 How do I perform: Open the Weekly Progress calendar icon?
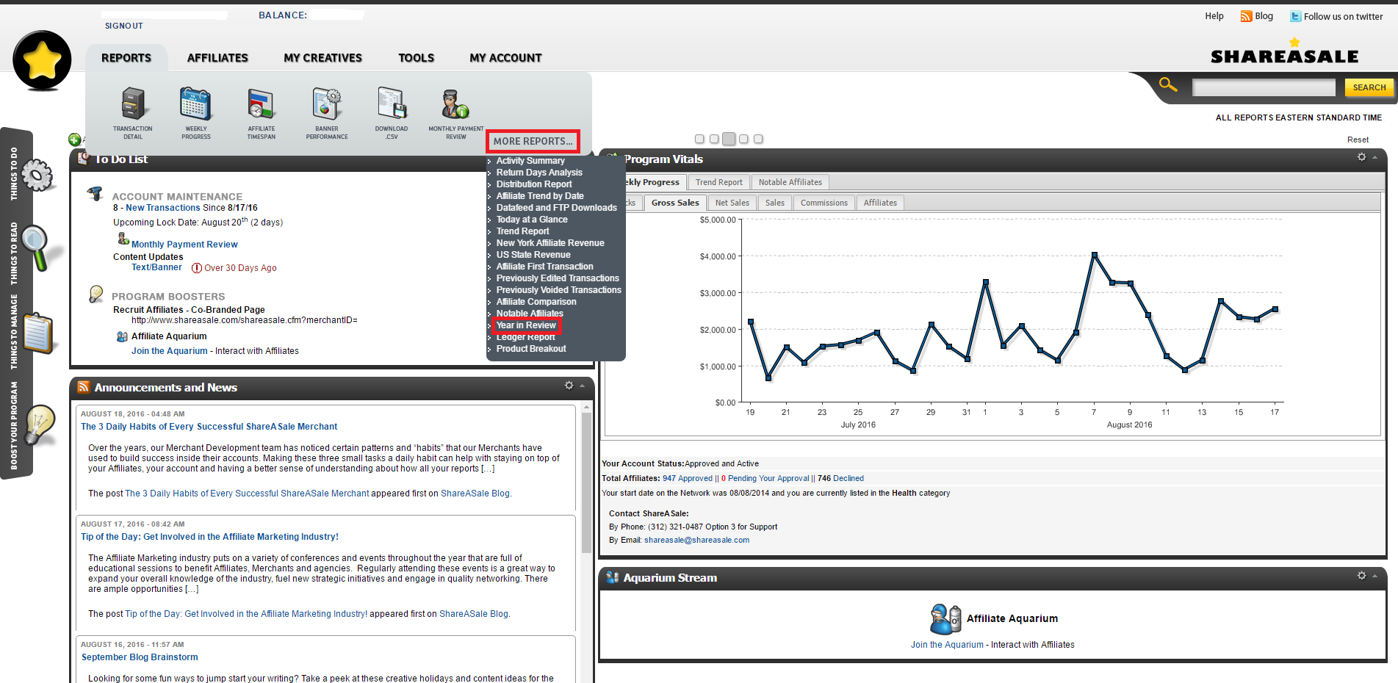(195, 104)
